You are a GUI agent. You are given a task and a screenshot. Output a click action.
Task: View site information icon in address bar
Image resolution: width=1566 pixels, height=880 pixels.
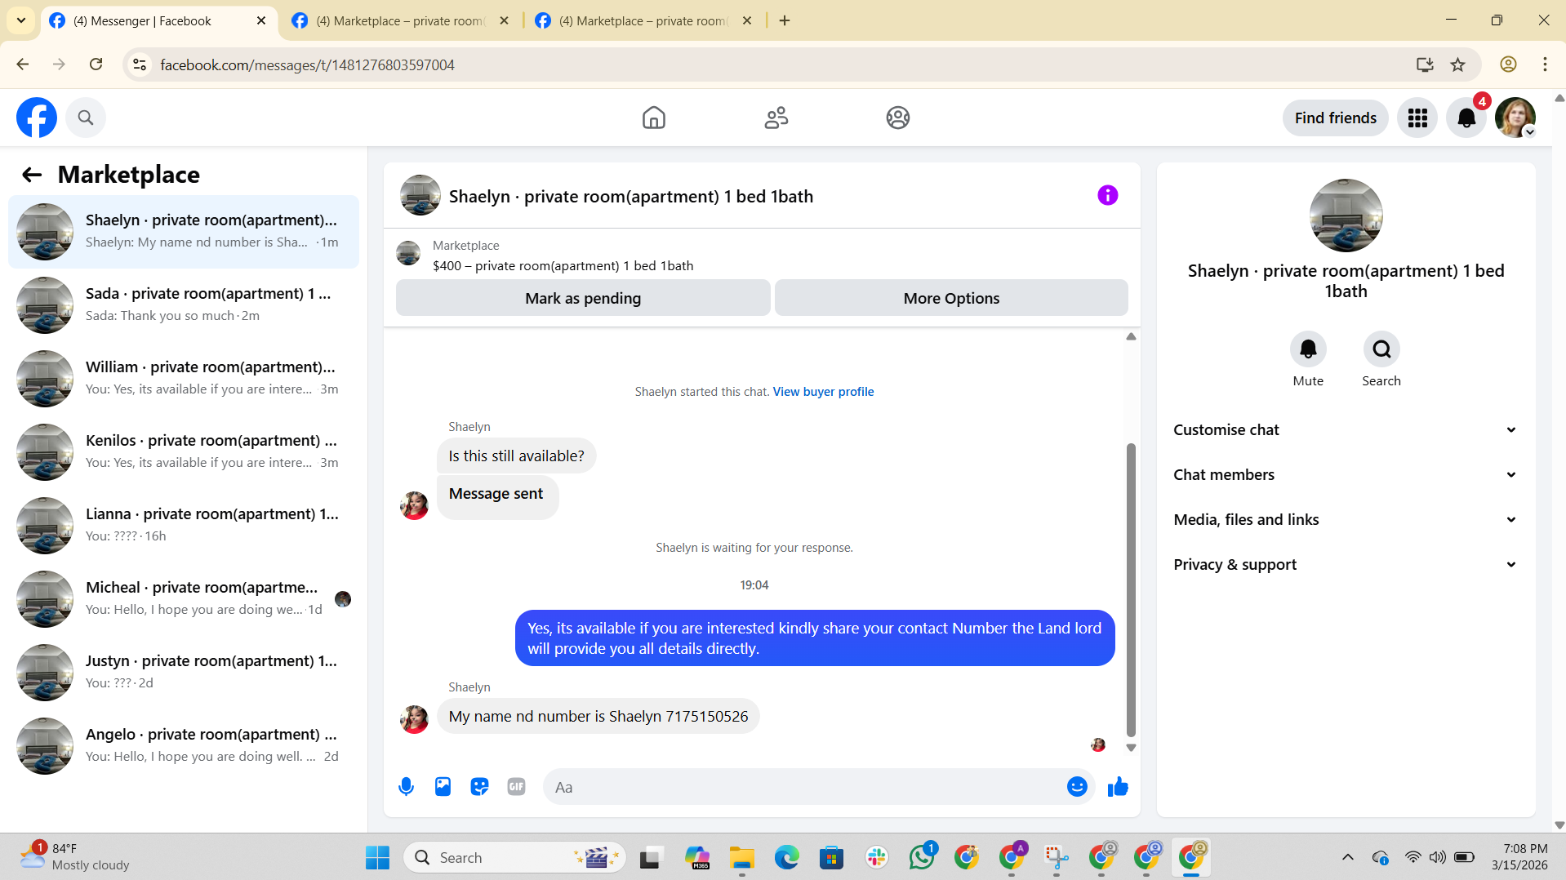140,64
